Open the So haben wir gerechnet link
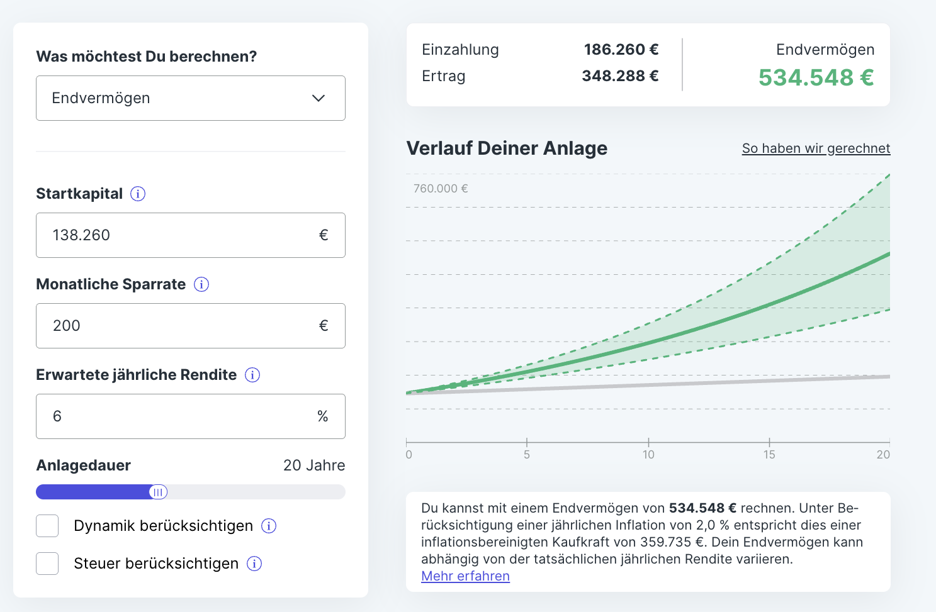Viewport: 936px width, 612px height. (x=816, y=148)
